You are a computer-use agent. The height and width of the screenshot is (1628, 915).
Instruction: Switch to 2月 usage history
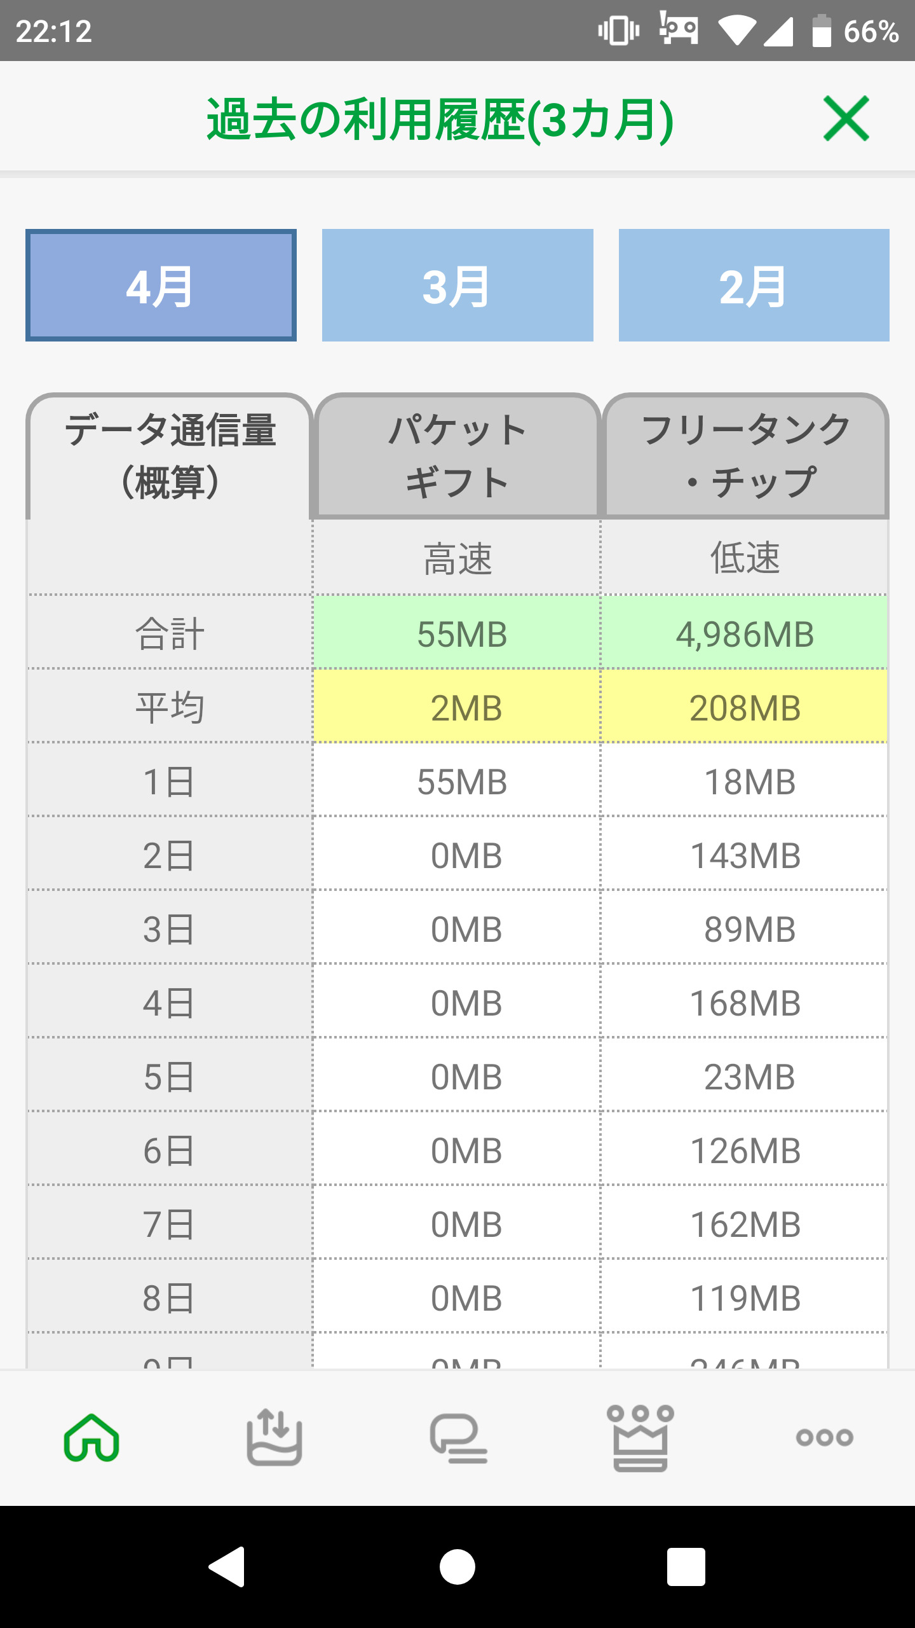(x=754, y=286)
